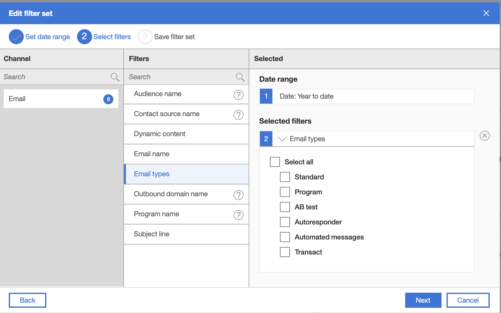Screen dimensions: 501x313
Task: Click the help icon beside Audience name
Action: [238, 95]
